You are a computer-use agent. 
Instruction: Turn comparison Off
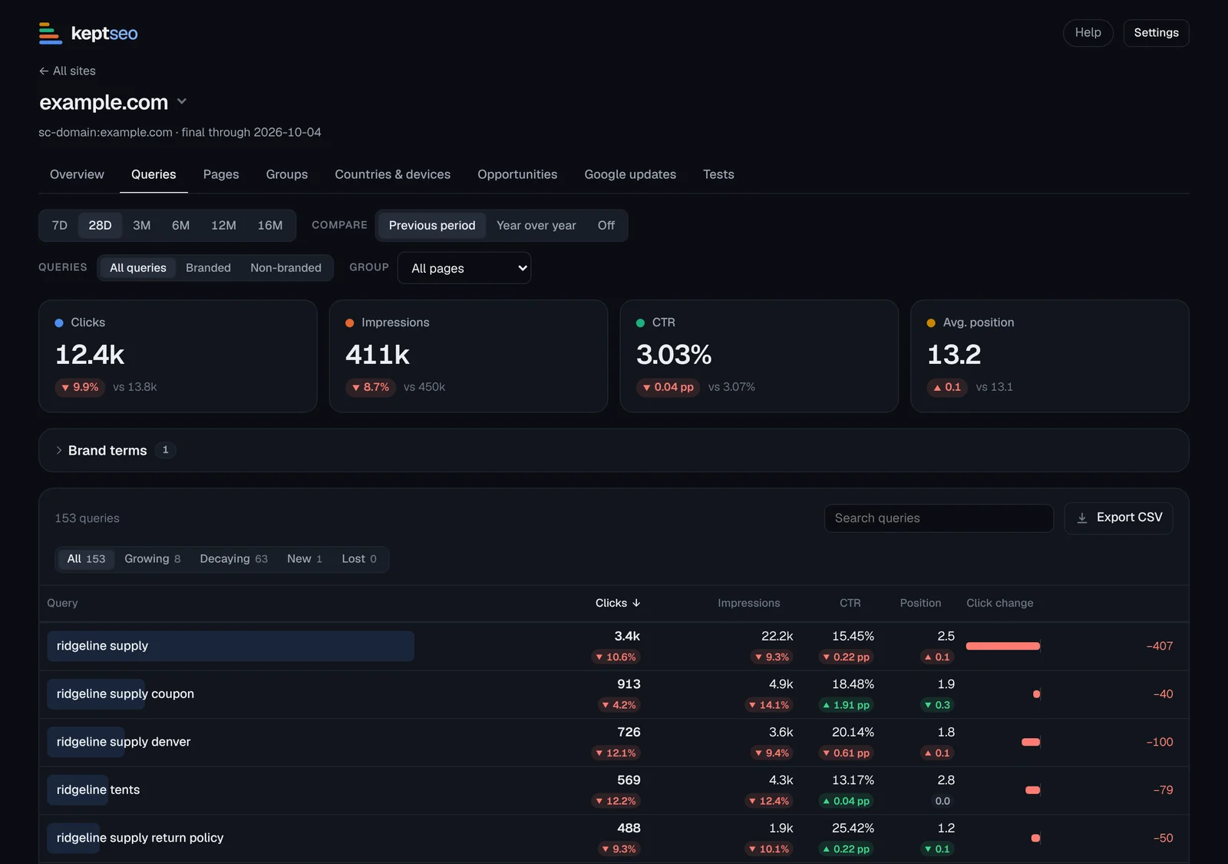tap(606, 226)
